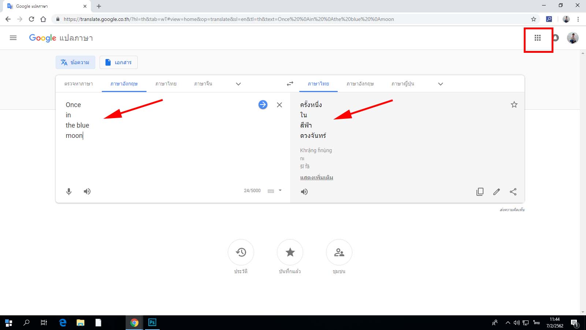Save translation with the star icon
Image resolution: width=586 pixels, height=330 pixels.
[514, 104]
